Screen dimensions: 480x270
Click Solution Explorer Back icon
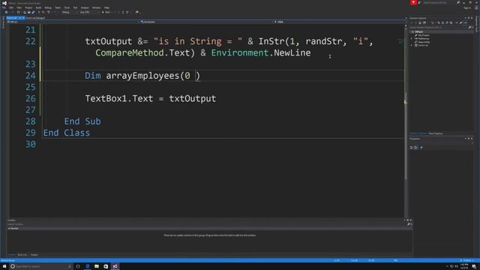(412, 22)
